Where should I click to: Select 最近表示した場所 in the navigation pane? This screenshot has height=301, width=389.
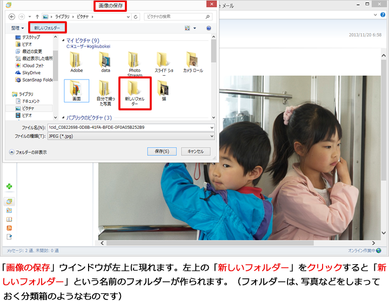tap(34, 58)
